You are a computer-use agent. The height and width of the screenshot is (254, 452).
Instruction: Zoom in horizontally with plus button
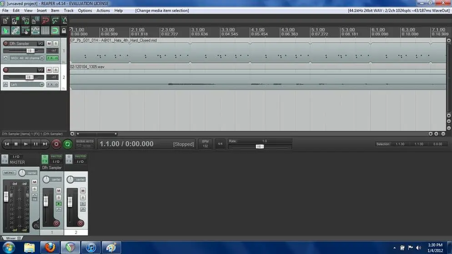point(436,134)
